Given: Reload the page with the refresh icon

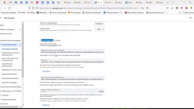Looking at the screenshot, I should [x=9, y=8].
